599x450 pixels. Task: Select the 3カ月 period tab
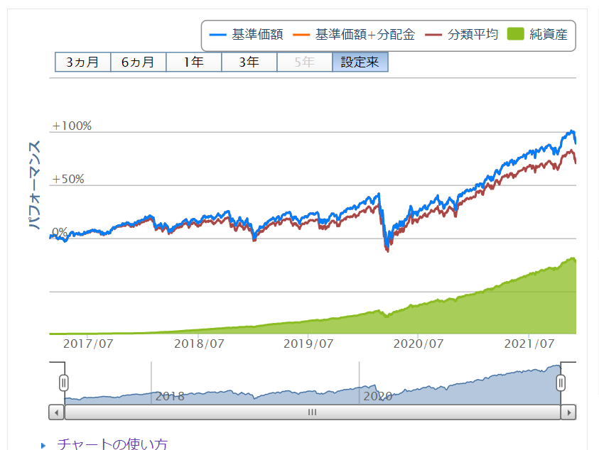pos(82,62)
